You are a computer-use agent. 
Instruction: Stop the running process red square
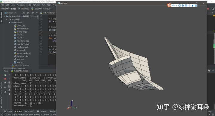pyautogui.click(x=5, y=79)
